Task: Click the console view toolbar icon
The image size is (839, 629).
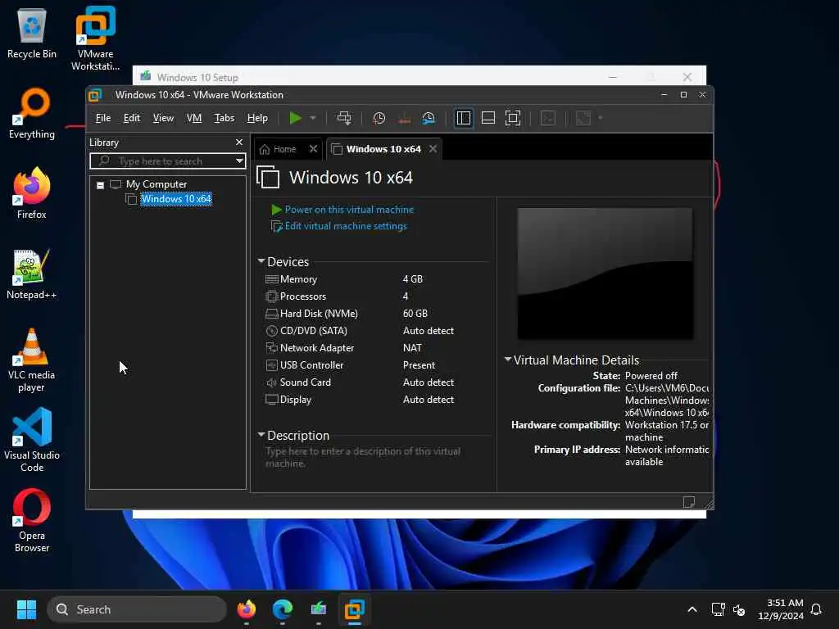Action: click(548, 118)
